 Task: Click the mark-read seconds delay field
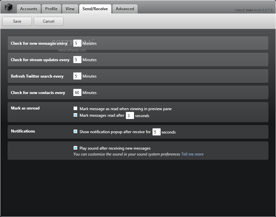click(x=130, y=115)
